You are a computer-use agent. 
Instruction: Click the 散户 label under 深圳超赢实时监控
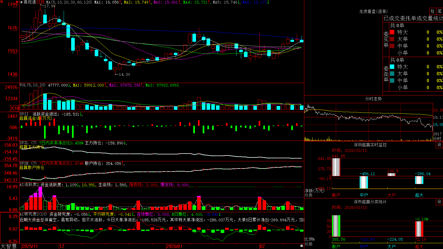(336, 195)
